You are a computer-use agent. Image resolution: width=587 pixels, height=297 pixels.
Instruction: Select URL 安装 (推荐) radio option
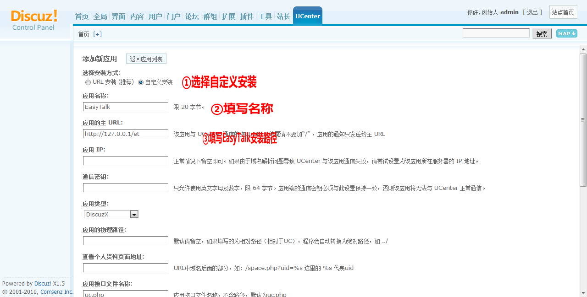point(88,82)
